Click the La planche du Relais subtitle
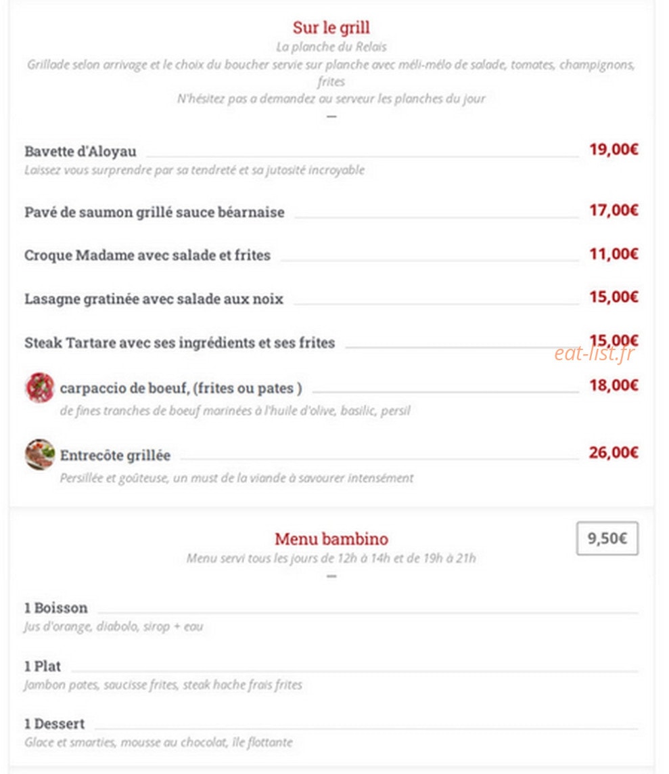The image size is (669, 774). click(x=331, y=47)
